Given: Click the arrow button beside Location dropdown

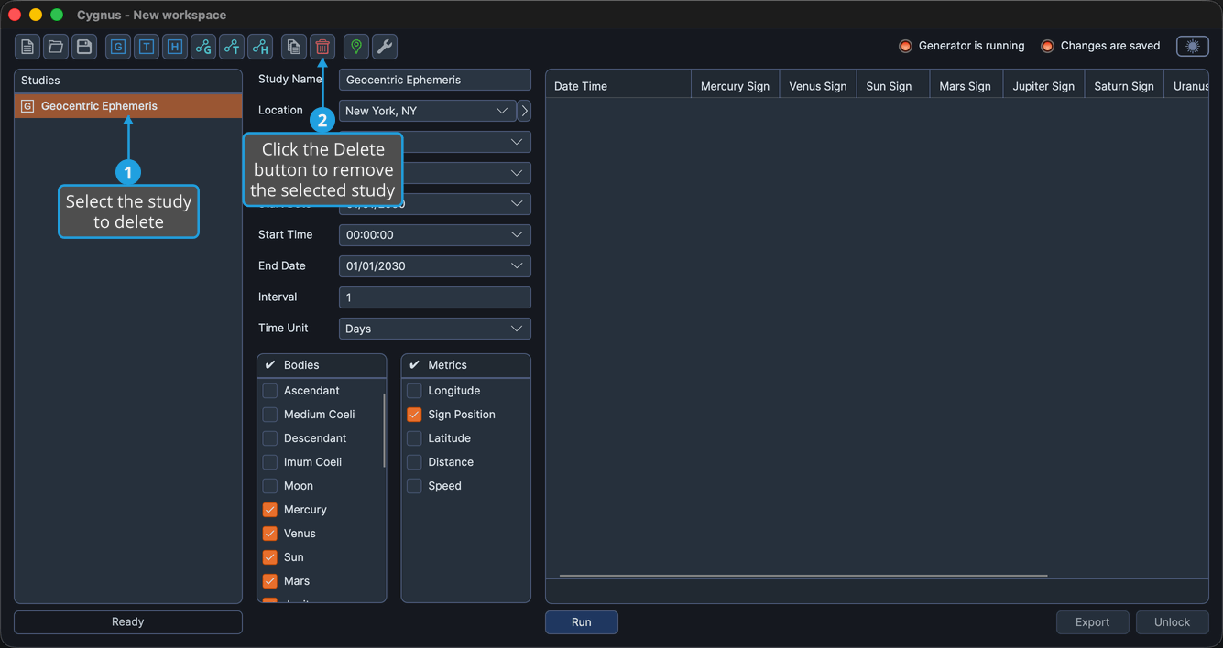Looking at the screenshot, I should [x=524, y=111].
